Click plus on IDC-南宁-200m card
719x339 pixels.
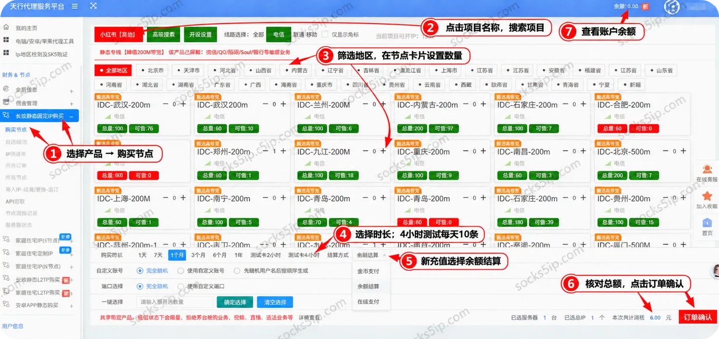coord(283,198)
